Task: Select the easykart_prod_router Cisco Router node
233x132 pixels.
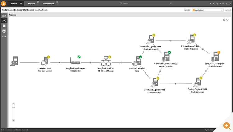Action: coord(75,61)
